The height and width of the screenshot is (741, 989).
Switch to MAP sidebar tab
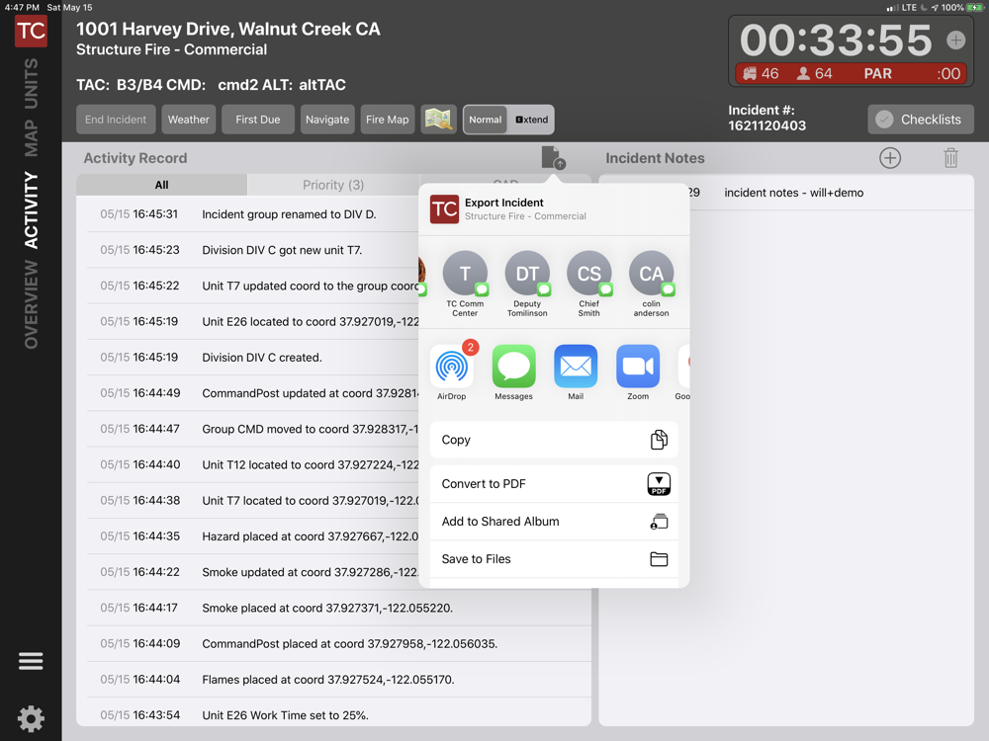pyautogui.click(x=31, y=138)
